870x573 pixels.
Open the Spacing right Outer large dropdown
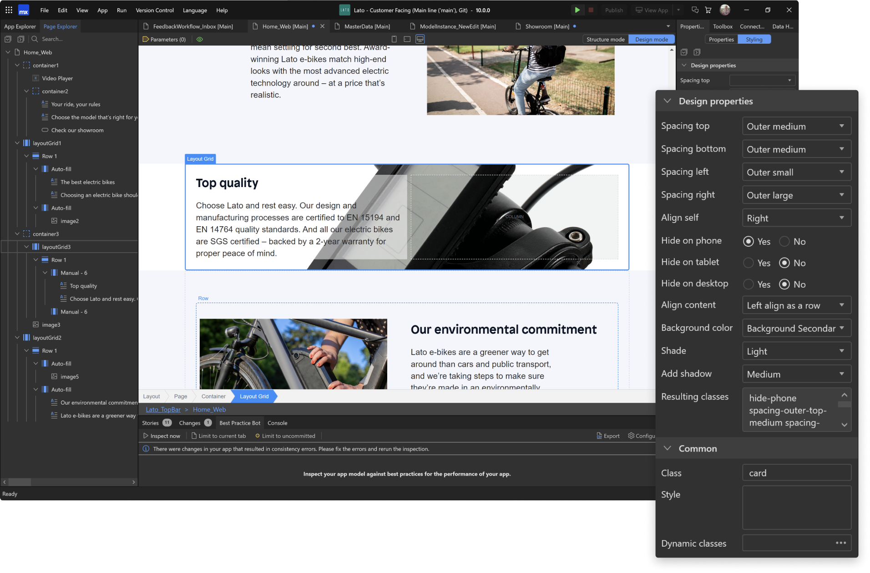(x=796, y=195)
